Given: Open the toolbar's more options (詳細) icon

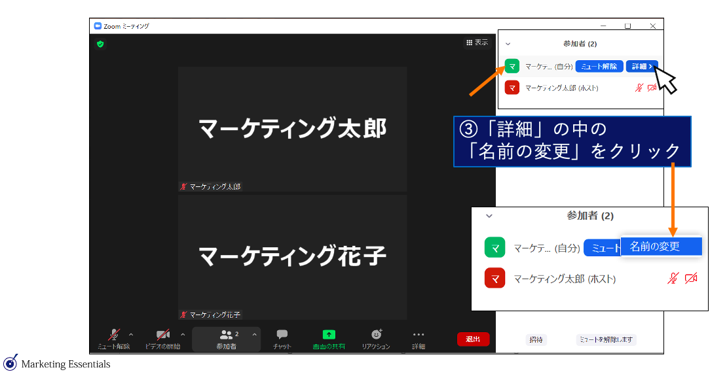Looking at the screenshot, I should tap(419, 335).
